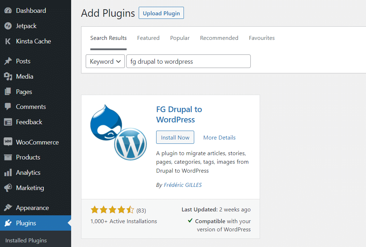Open the Dashboard via its gauge icon

(x=8, y=10)
